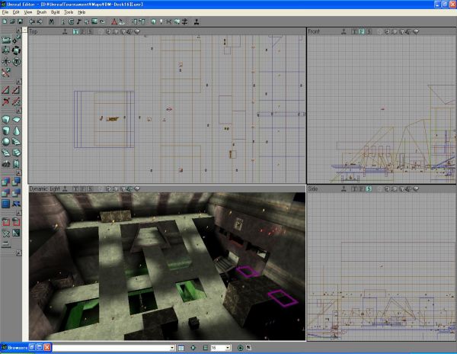457x354 pixels.
Task: Choose the Cube brush builder
Action: (6, 120)
